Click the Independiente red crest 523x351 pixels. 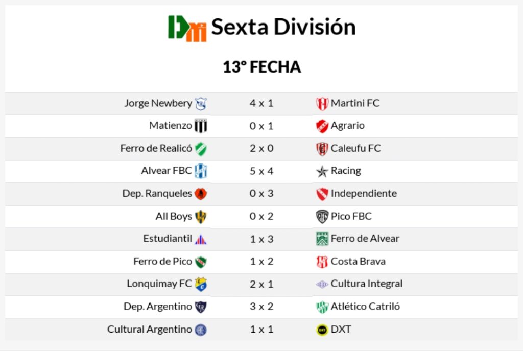click(x=322, y=194)
